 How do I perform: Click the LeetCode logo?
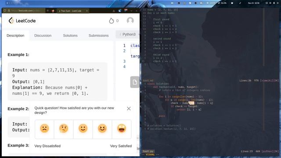click(x=22, y=21)
